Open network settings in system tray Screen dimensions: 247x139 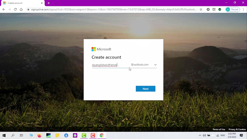click(218, 135)
